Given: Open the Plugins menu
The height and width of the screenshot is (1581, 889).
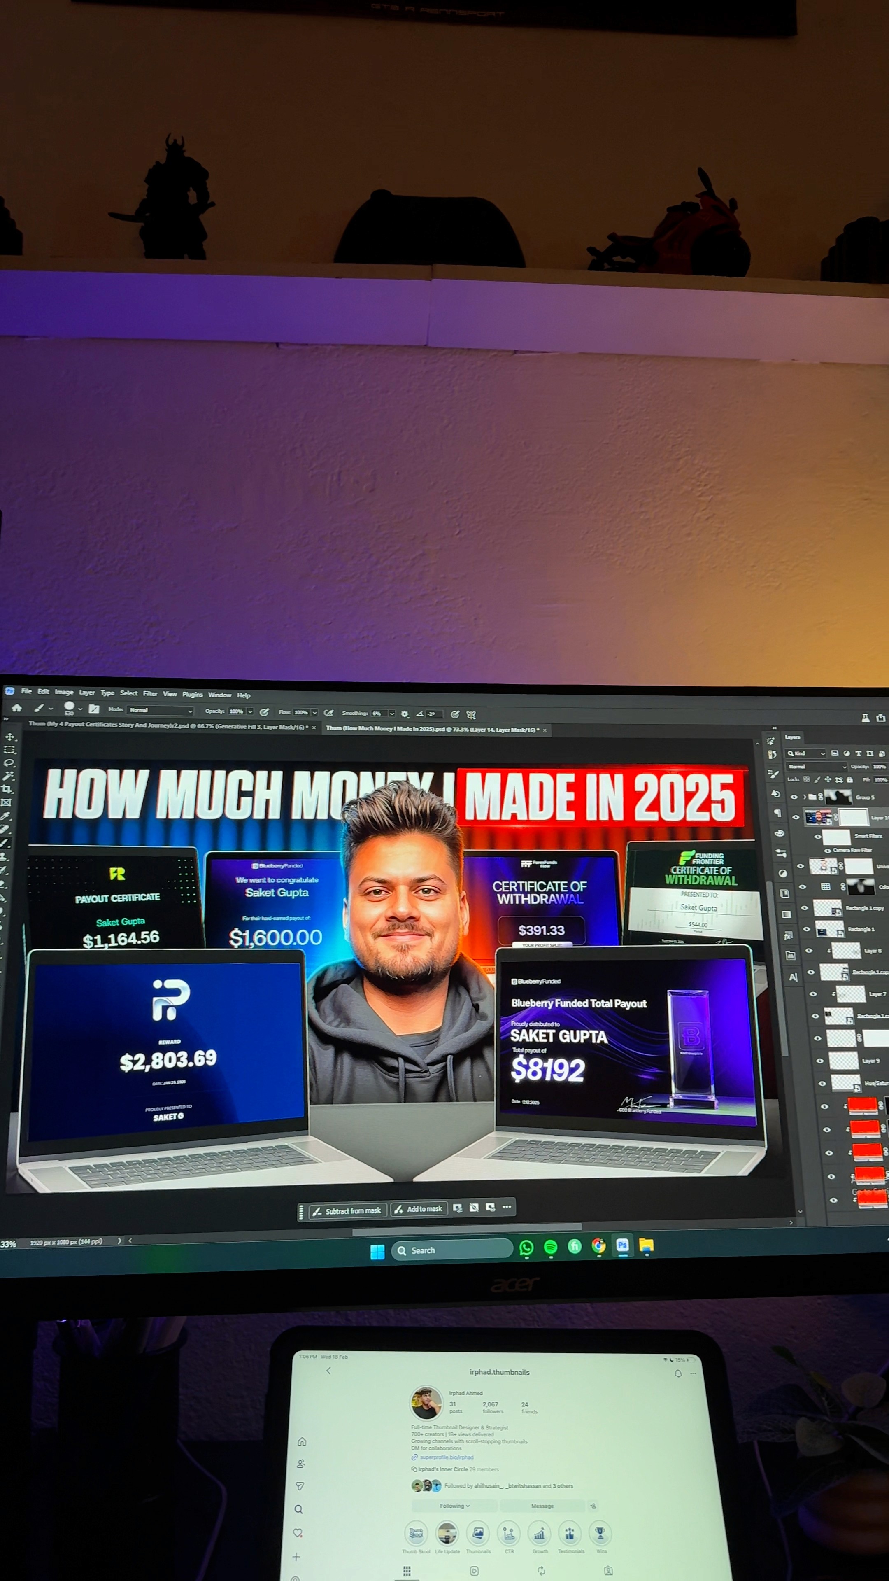Looking at the screenshot, I should tap(193, 695).
